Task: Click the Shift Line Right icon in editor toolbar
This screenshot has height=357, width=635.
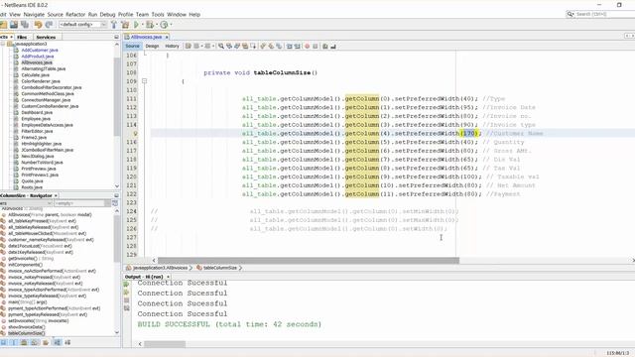Action: [298, 47]
